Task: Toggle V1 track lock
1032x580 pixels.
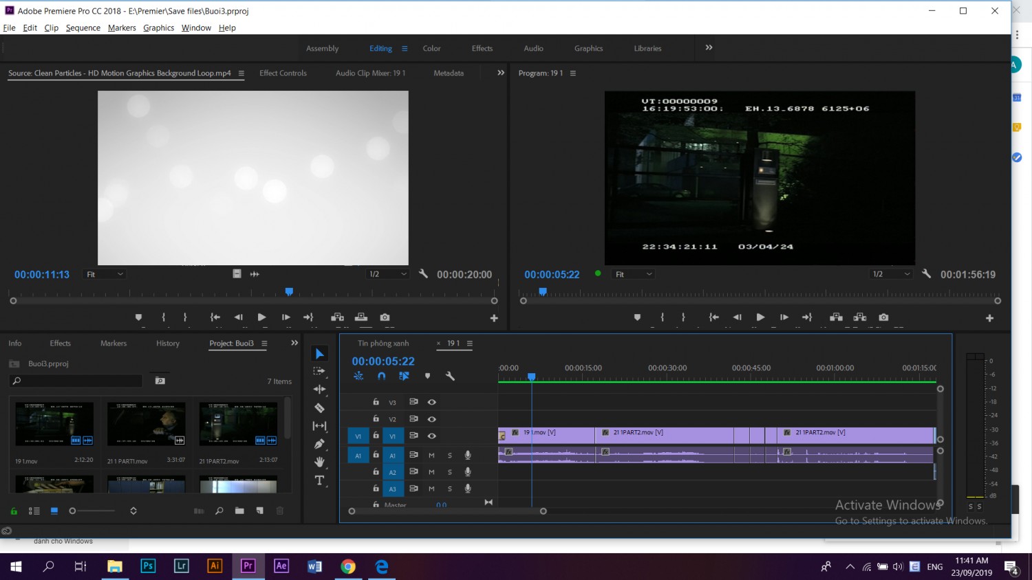Action: (x=376, y=435)
